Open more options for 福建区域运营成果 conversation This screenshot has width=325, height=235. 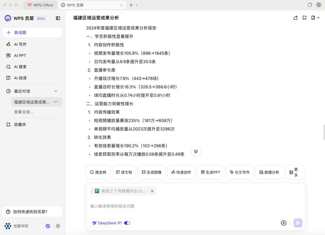(x=56, y=102)
